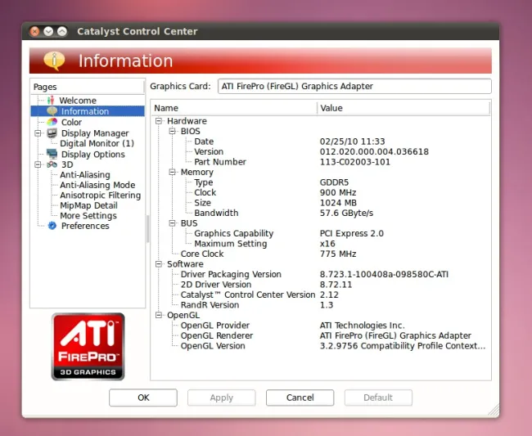Select Anti-Aliasing Mode page

pos(97,185)
